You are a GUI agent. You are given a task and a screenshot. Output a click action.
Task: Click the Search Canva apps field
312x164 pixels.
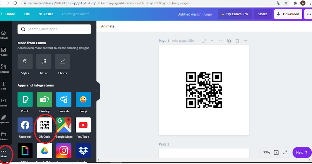(x=54, y=29)
